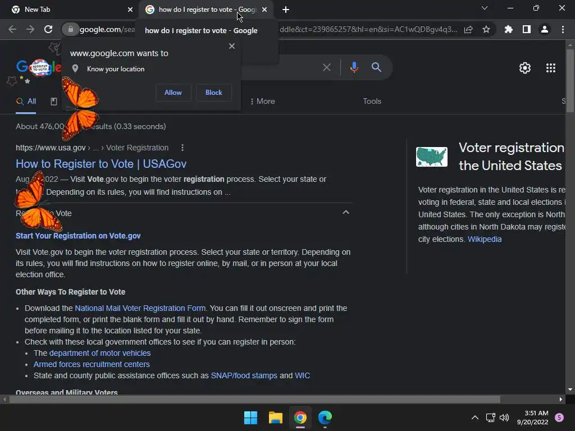The width and height of the screenshot is (575, 431).
Task: Launch Microsoft Edge from the taskbar
Action: [325, 418]
